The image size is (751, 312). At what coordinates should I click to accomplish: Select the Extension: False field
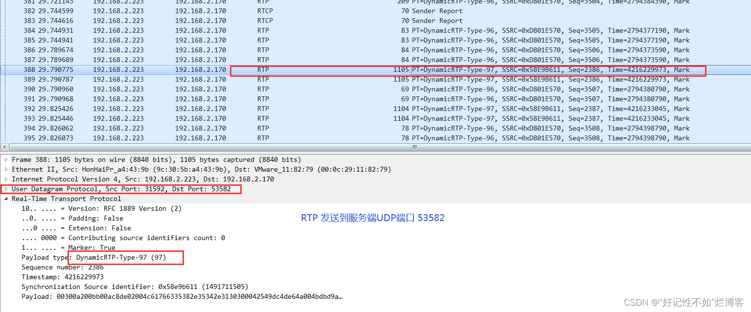[x=76, y=228]
